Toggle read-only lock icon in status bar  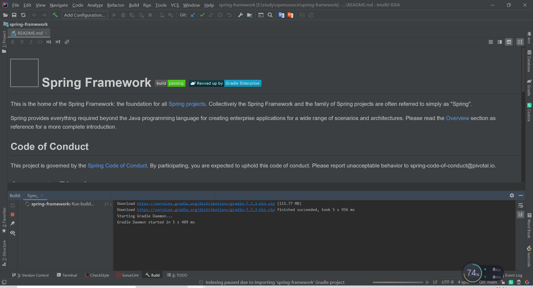(503, 282)
